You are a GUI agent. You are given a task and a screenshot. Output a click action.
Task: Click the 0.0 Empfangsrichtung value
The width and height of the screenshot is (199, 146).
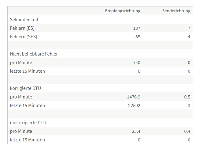pos(137,63)
